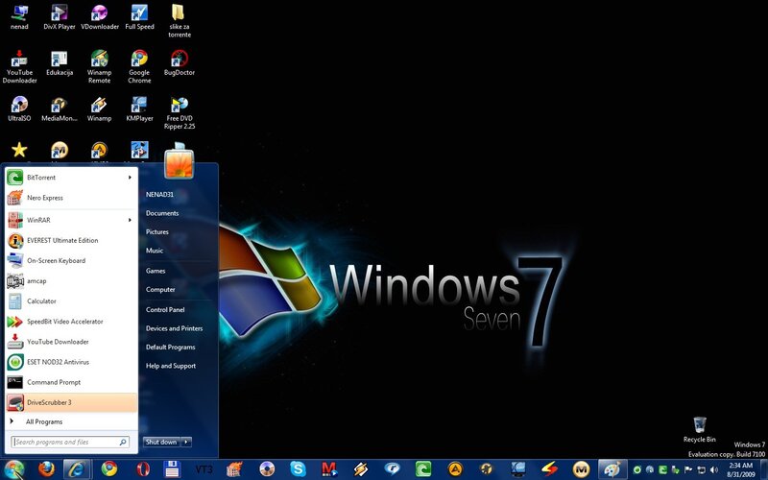Click the volume speaker tray icon
The width and height of the screenshot is (768, 480).
[713, 469]
